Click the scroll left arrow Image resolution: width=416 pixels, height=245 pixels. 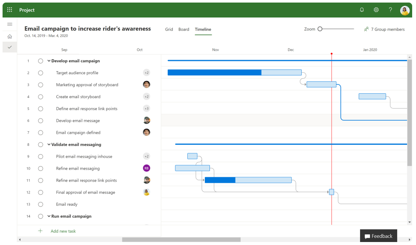pyautogui.click(x=20, y=240)
